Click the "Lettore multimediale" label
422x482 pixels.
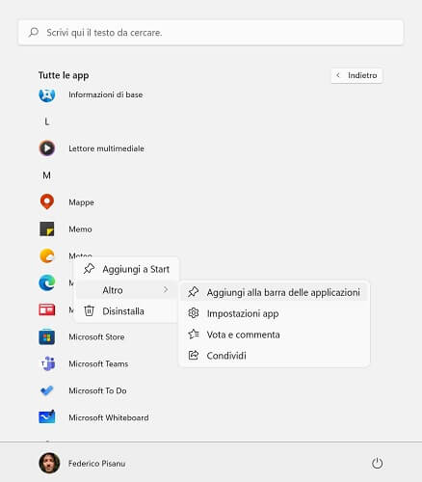tap(106, 148)
